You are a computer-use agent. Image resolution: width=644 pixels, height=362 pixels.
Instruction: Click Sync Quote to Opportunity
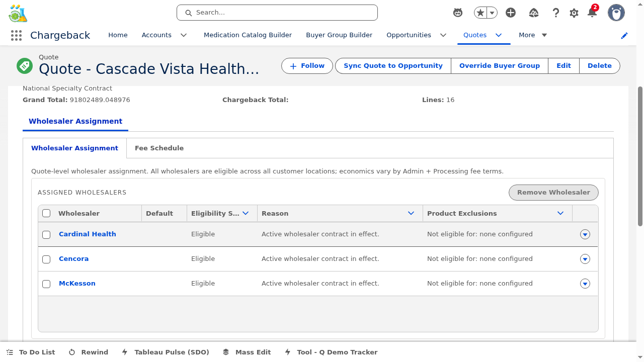pyautogui.click(x=393, y=66)
